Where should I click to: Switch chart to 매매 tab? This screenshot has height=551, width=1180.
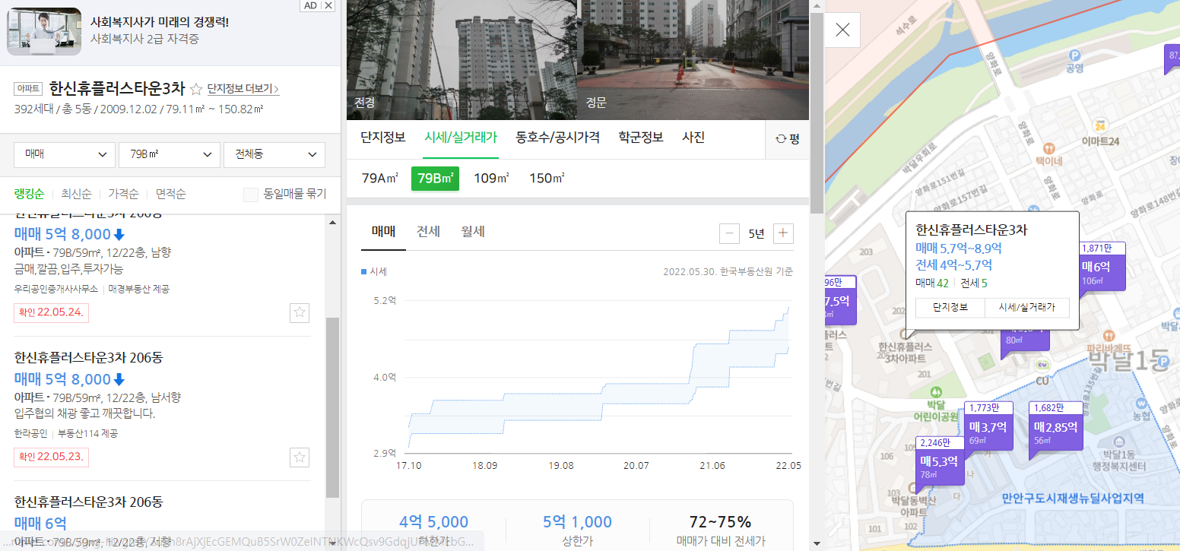(x=383, y=232)
